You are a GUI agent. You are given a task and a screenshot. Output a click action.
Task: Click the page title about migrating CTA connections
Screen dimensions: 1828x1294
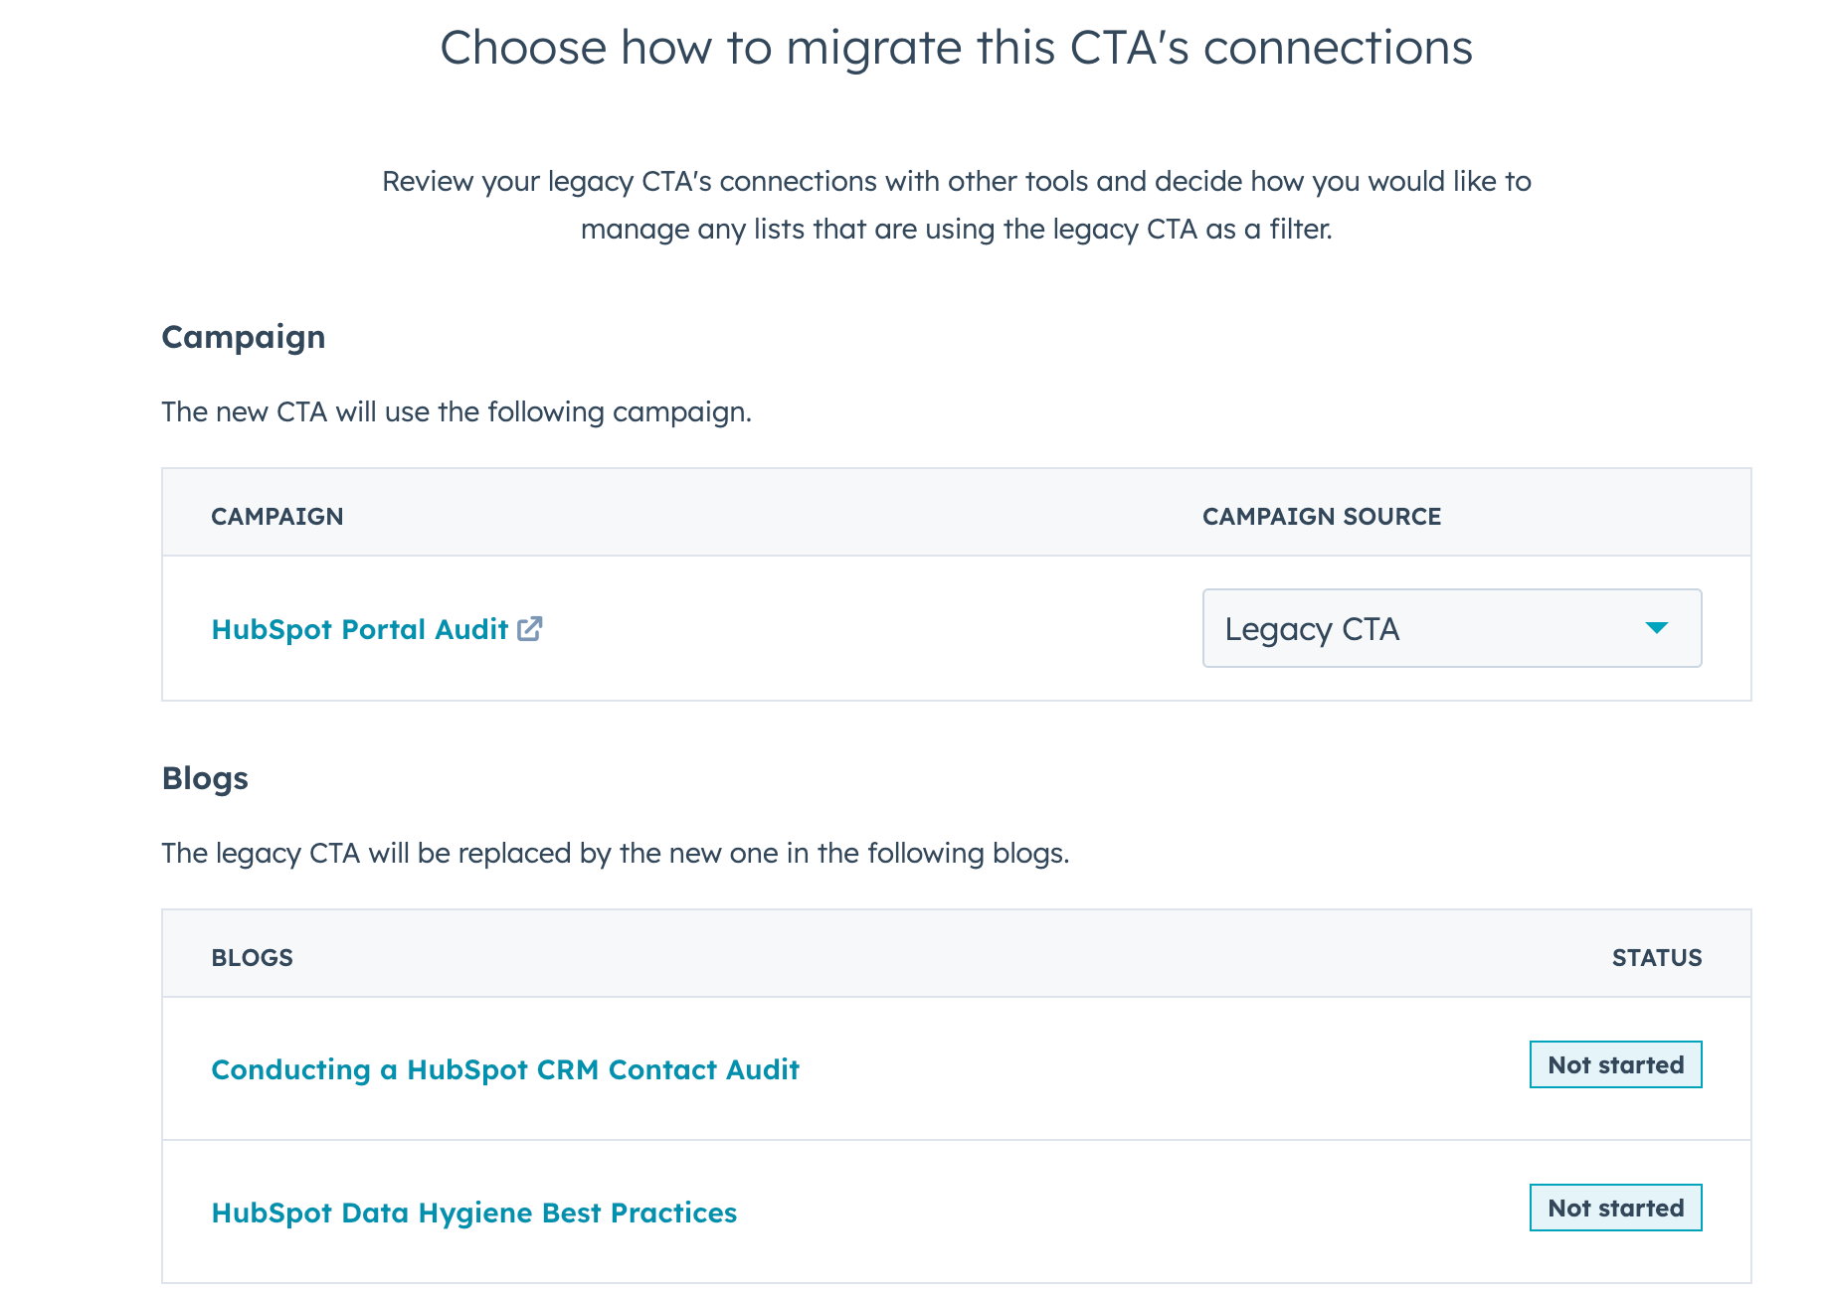[956, 48]
